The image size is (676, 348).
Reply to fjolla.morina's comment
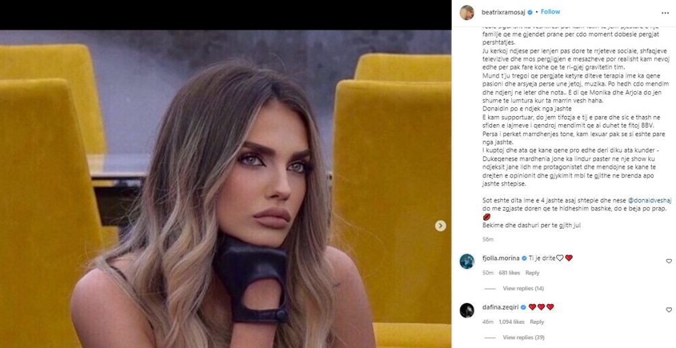coord(533,272)
